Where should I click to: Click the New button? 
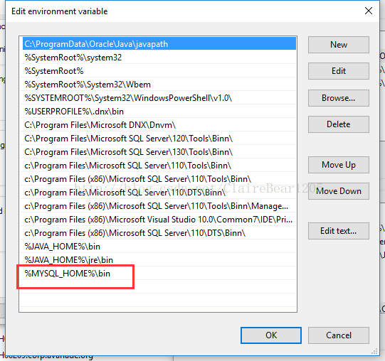(x=338, y=45)
